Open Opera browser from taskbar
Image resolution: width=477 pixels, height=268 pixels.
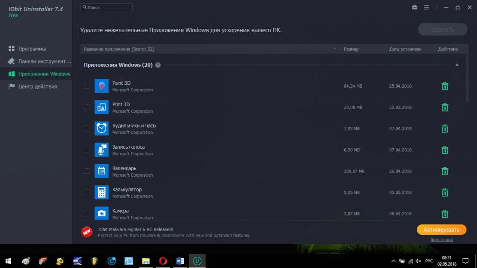pyautogui.click(x=163, y=261)
